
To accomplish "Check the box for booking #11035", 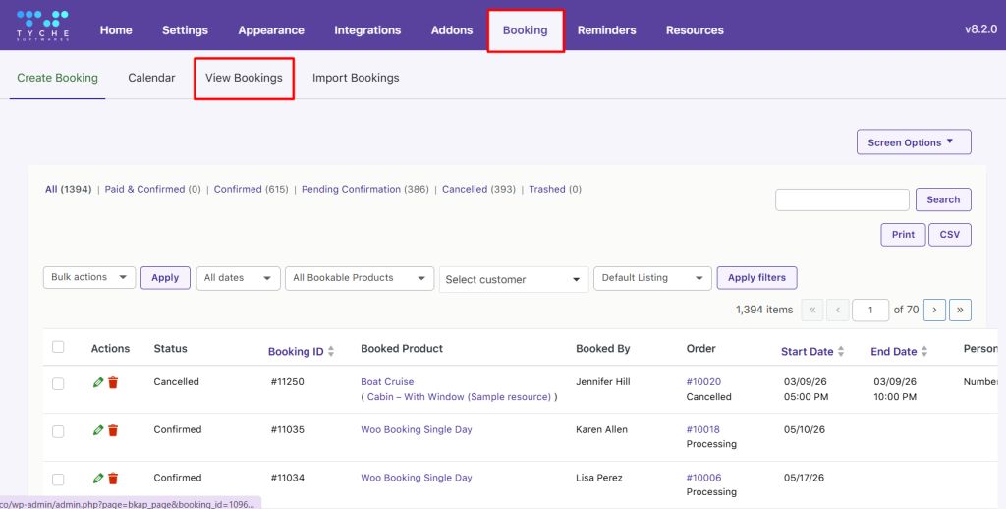I will coord(58,431).
